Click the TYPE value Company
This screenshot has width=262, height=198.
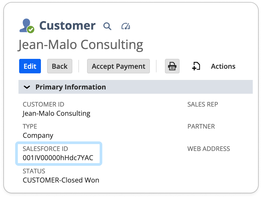pyautogui.click(x=38, y=135)
